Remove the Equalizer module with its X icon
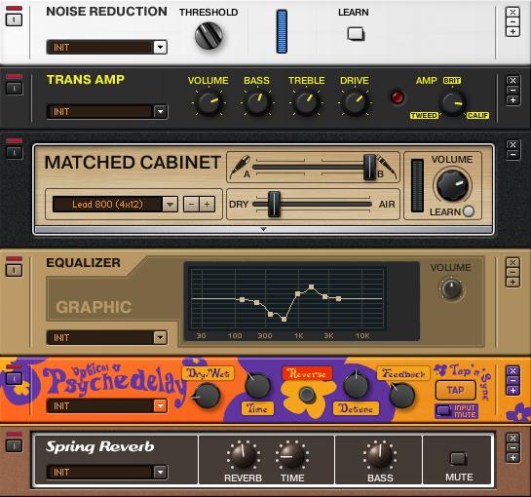 point(512,262)
